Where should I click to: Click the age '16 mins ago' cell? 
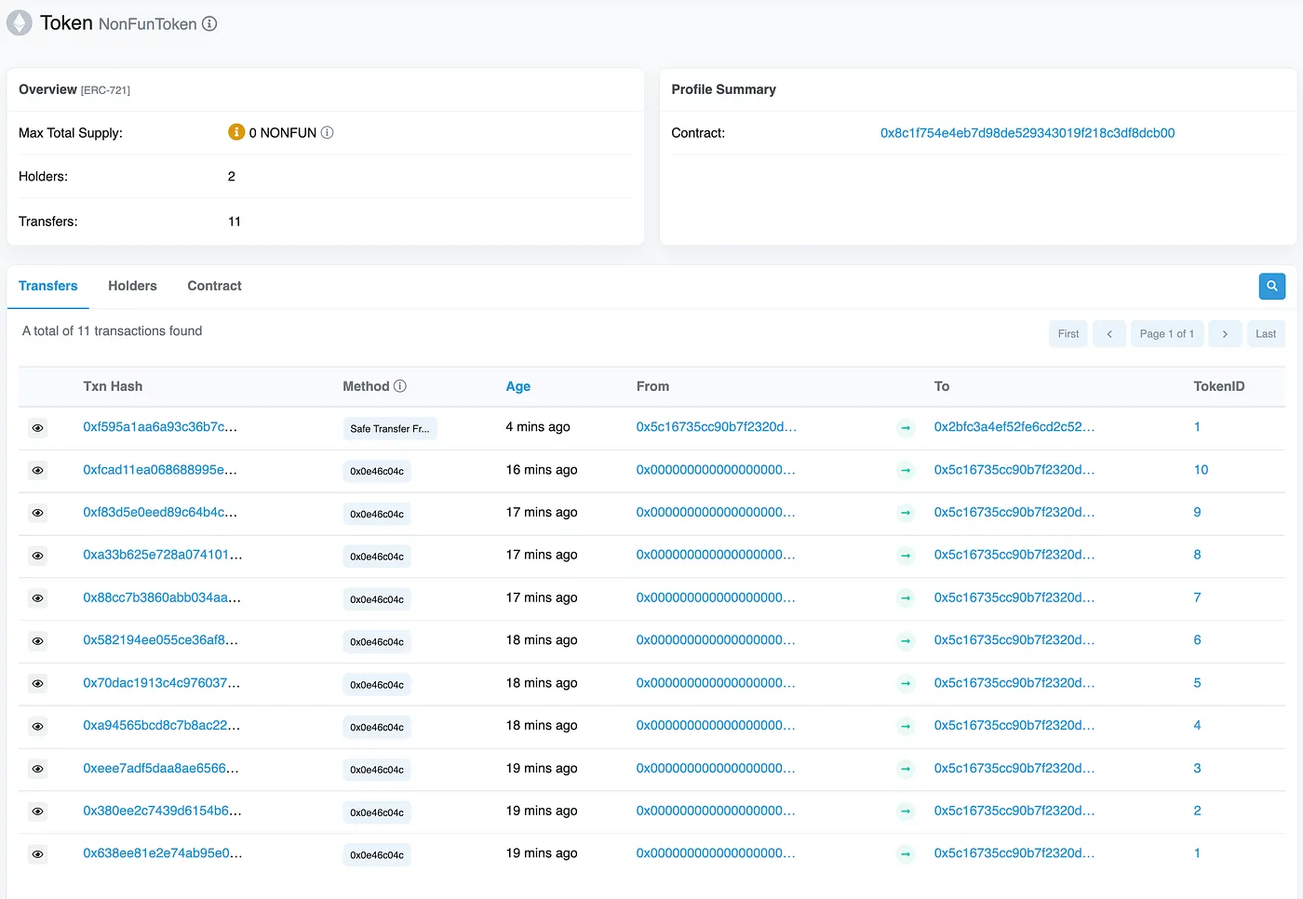point(542,470)
